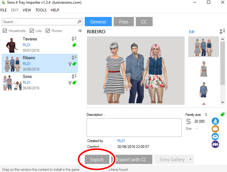The width and height of the screenshot is (227, 172).
Task: Select the family group thumbnail
Action: [204, 47]
